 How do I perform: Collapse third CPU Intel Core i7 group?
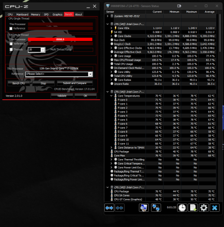coord(108,187)
